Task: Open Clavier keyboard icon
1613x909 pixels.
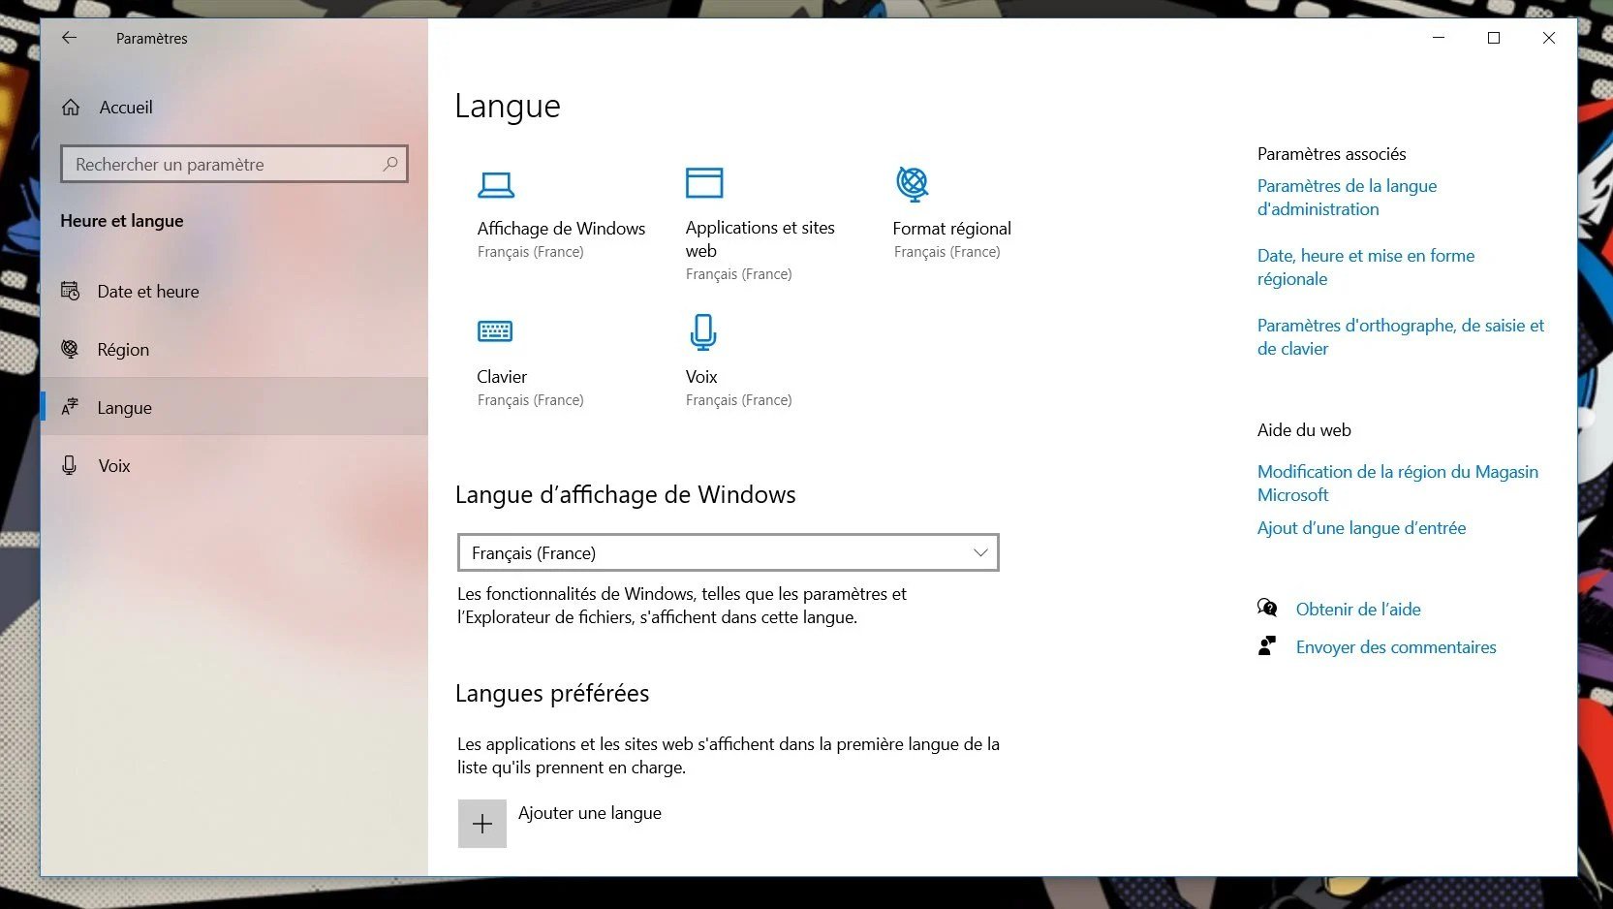Action: pyautogui.click(x=495, y=331)
